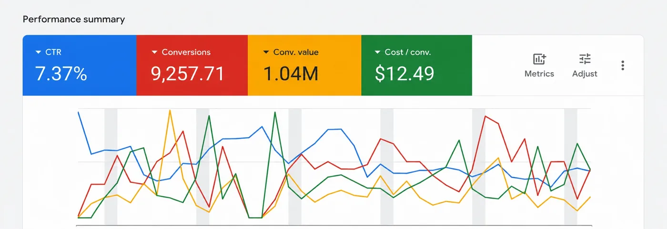Click the CTR label text
This screenshot has width=667, height=229.
click(x=53, y=52)
